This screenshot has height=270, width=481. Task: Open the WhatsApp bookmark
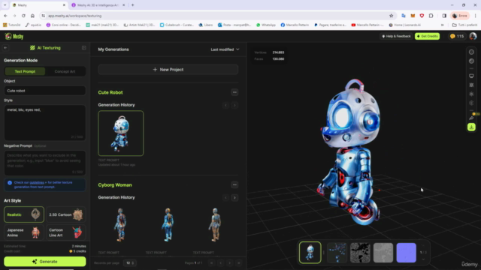(x=266, y=25)
